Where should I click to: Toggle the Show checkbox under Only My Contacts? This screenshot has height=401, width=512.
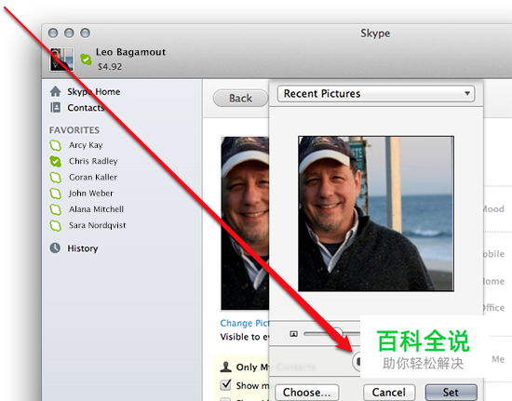225,384
